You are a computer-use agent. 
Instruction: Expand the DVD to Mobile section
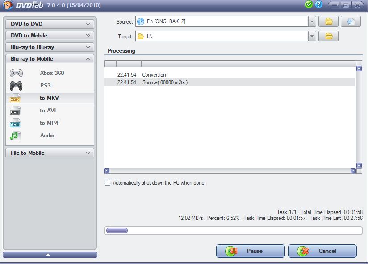50,36
